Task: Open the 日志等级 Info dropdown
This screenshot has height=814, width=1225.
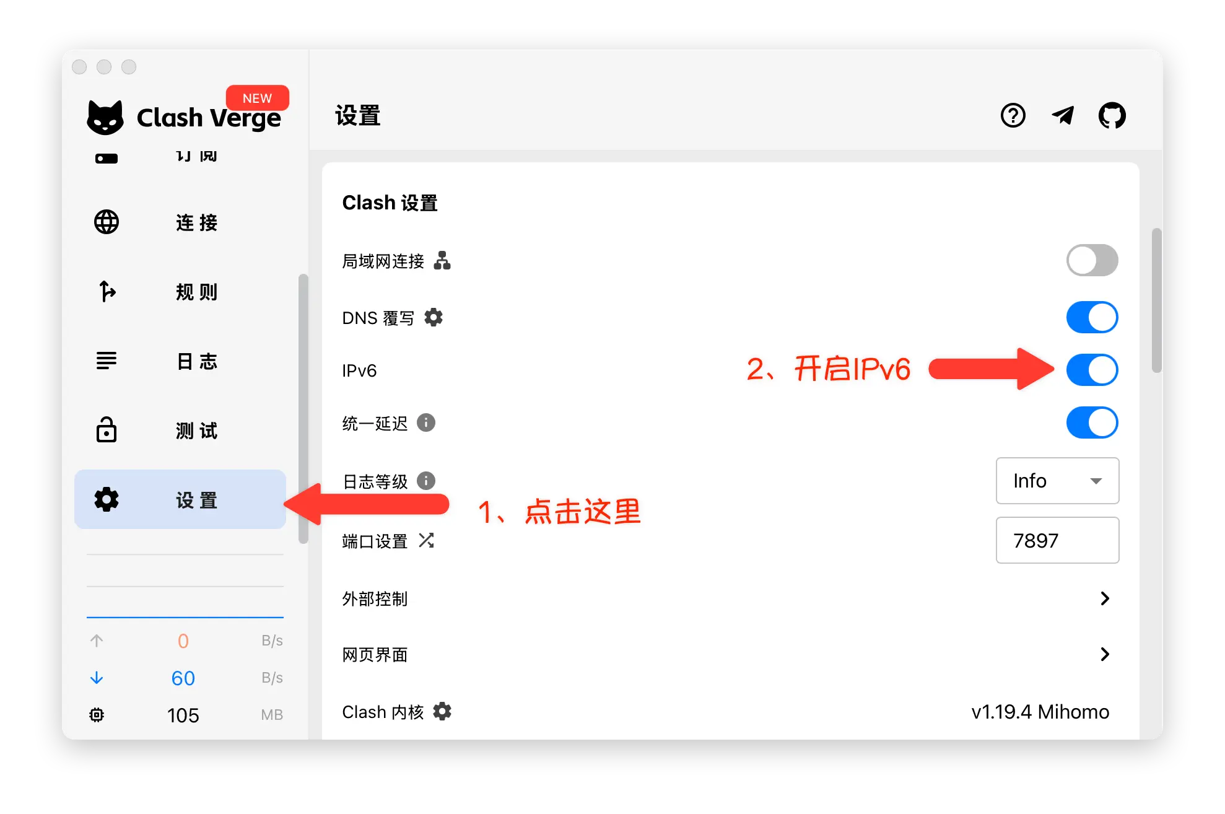Action: click(1057, 481)
